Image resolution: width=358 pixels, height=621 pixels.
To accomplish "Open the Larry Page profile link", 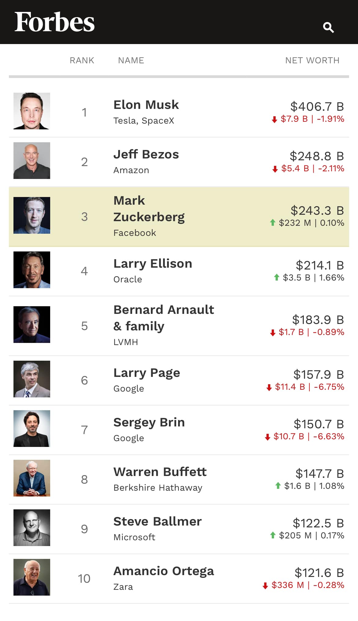I will [147, 373].
